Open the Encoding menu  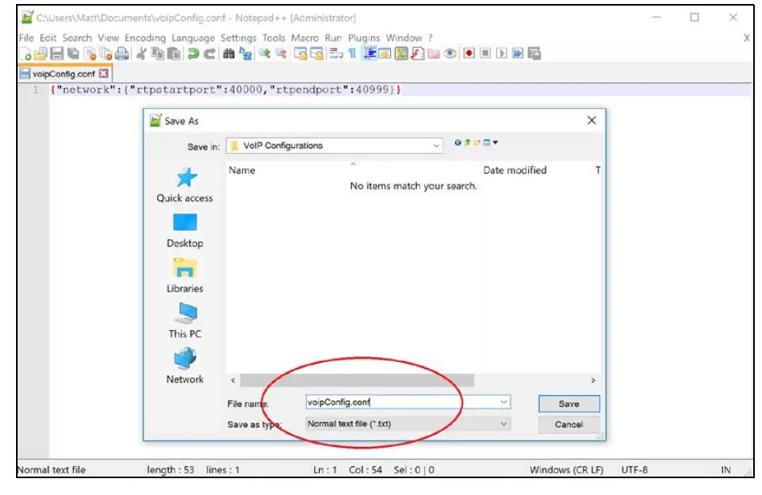pyautogui.click(x=145, y=38)
